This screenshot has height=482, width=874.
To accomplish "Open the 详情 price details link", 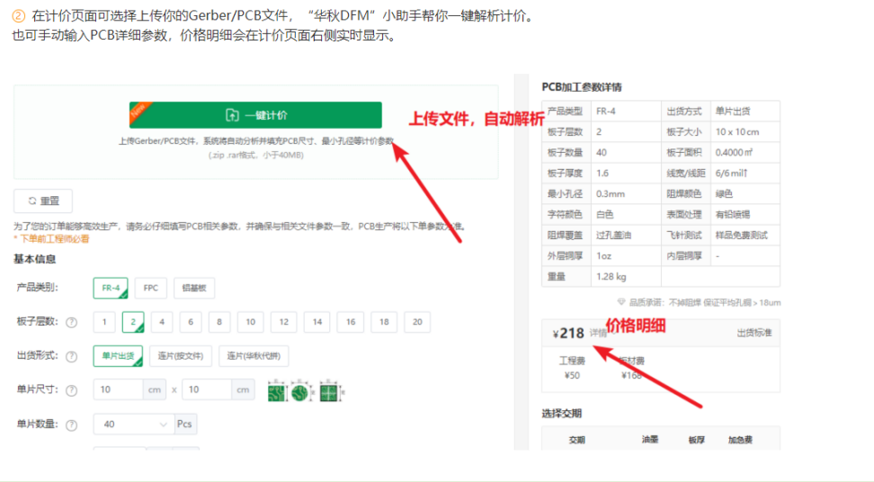I will (598, 334).
